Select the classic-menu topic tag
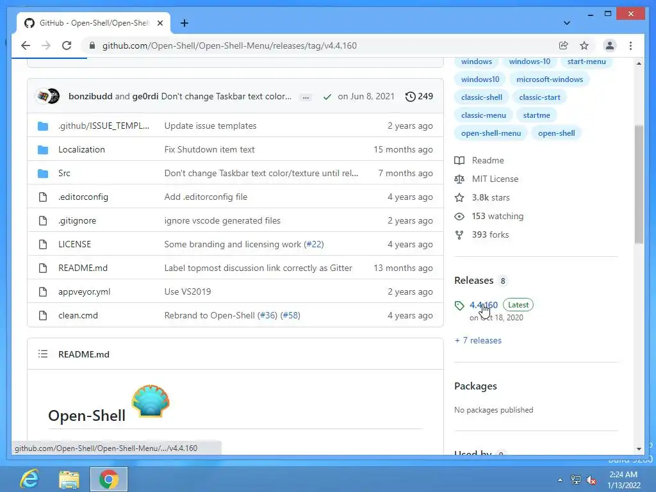Image resolution: width=656 pixels, height=492 pixels. (x=483, y=115)
